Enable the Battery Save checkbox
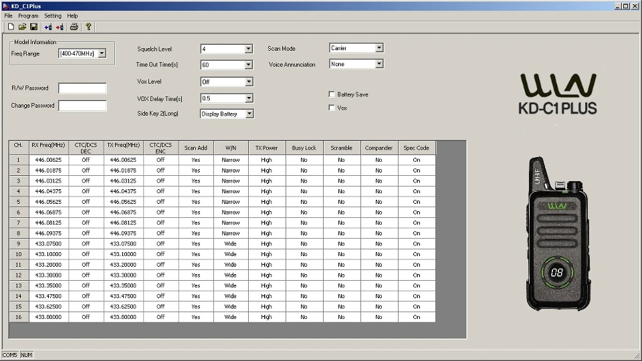This screenshot has height=361, width=642. click(332, 94)
